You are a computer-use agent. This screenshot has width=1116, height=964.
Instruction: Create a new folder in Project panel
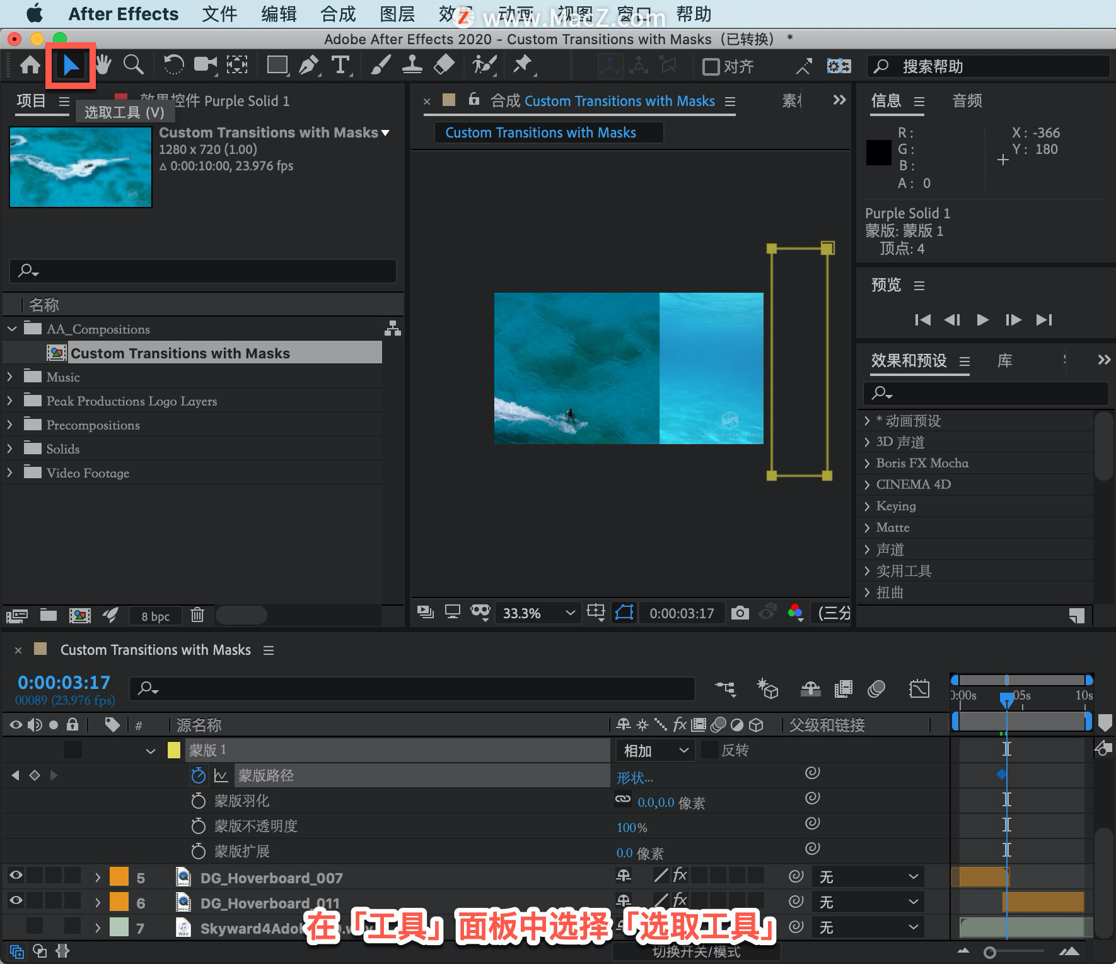[49, 614]
